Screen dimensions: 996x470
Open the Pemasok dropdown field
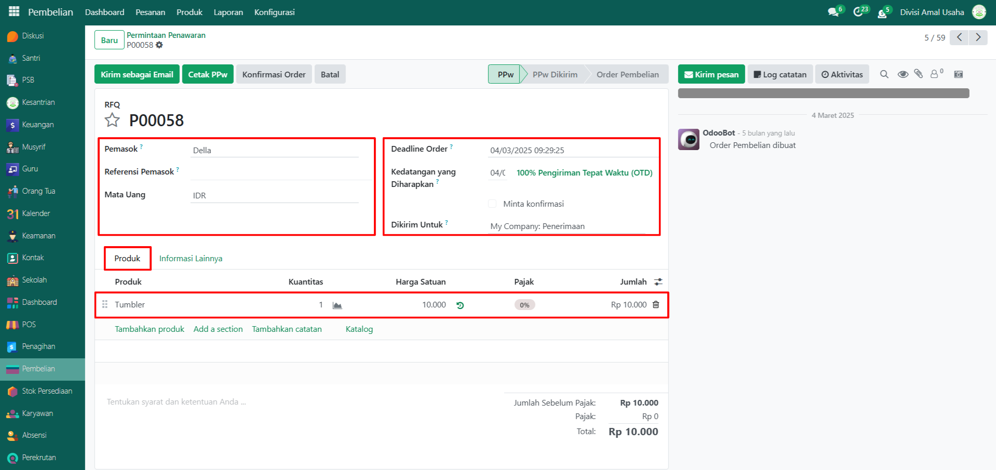coord(275,150)
